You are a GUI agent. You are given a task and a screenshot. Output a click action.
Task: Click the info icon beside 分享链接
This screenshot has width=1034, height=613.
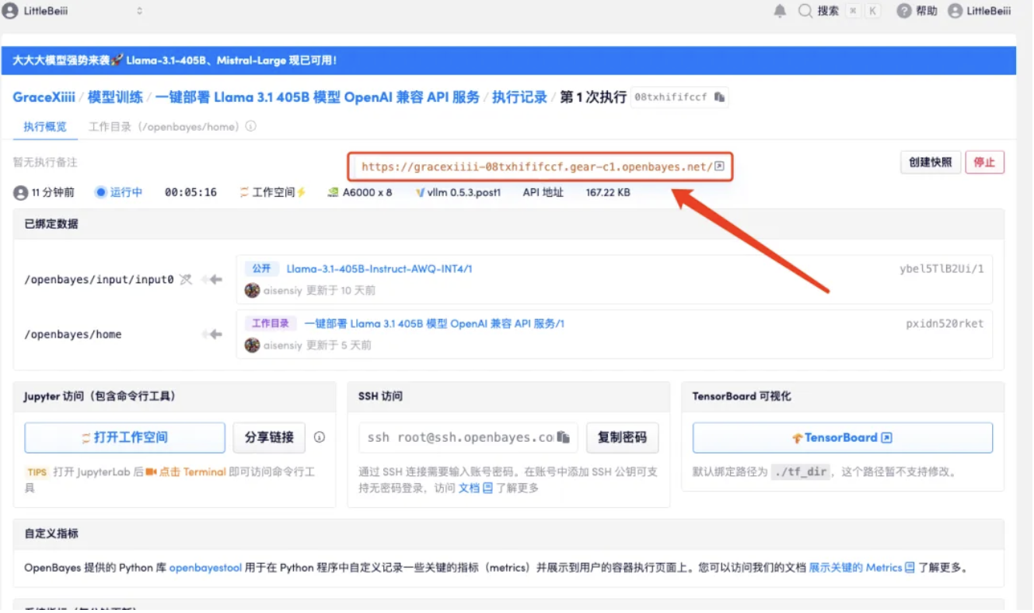pos(320,437)
